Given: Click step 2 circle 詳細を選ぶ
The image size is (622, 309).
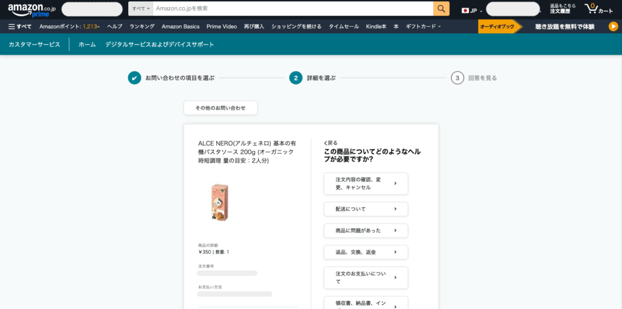Looking at the screenshot, I should pyautogui.click(x=296, y=78).
